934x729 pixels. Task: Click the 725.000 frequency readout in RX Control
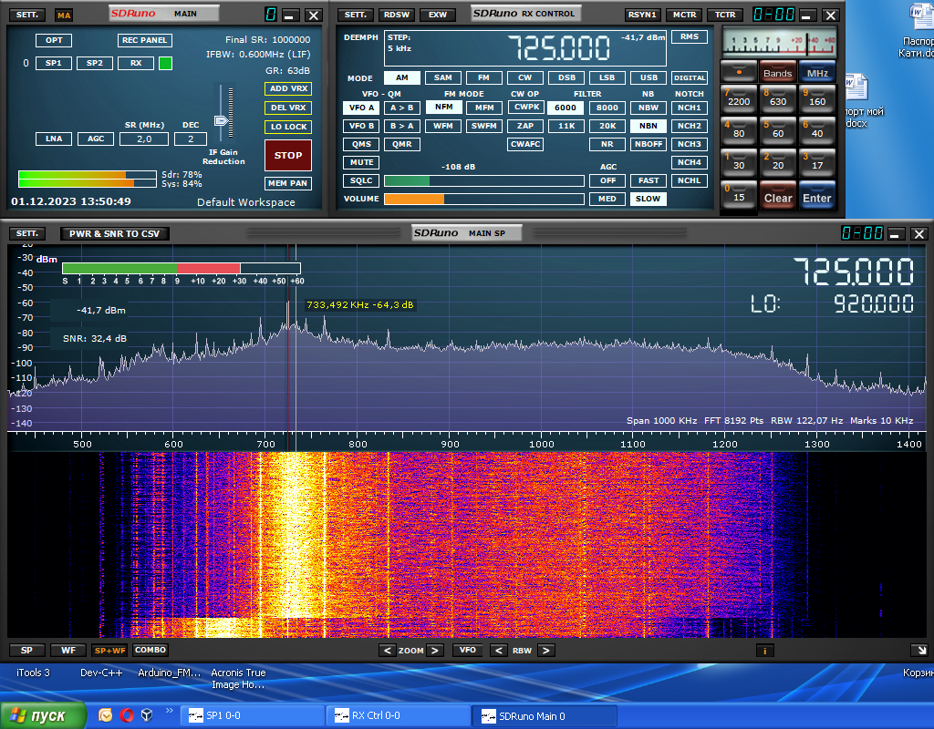click(x=559, y=47)
